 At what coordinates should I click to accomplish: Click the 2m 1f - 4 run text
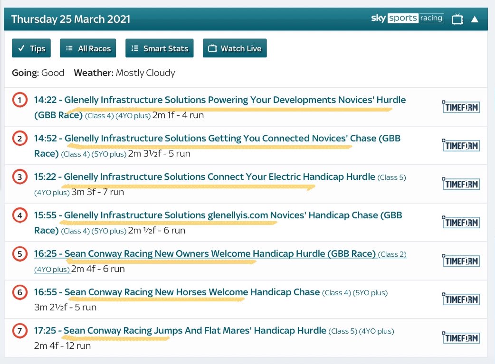(x=178, y=115)
